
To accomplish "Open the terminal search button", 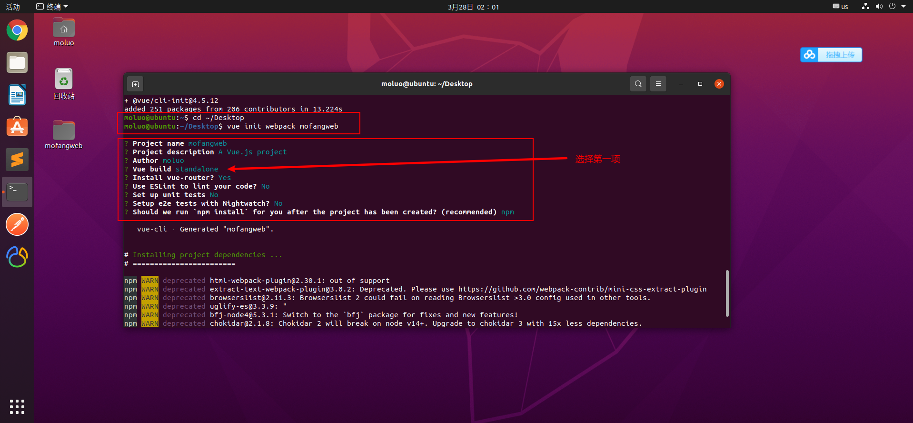I will pos(638,84).
